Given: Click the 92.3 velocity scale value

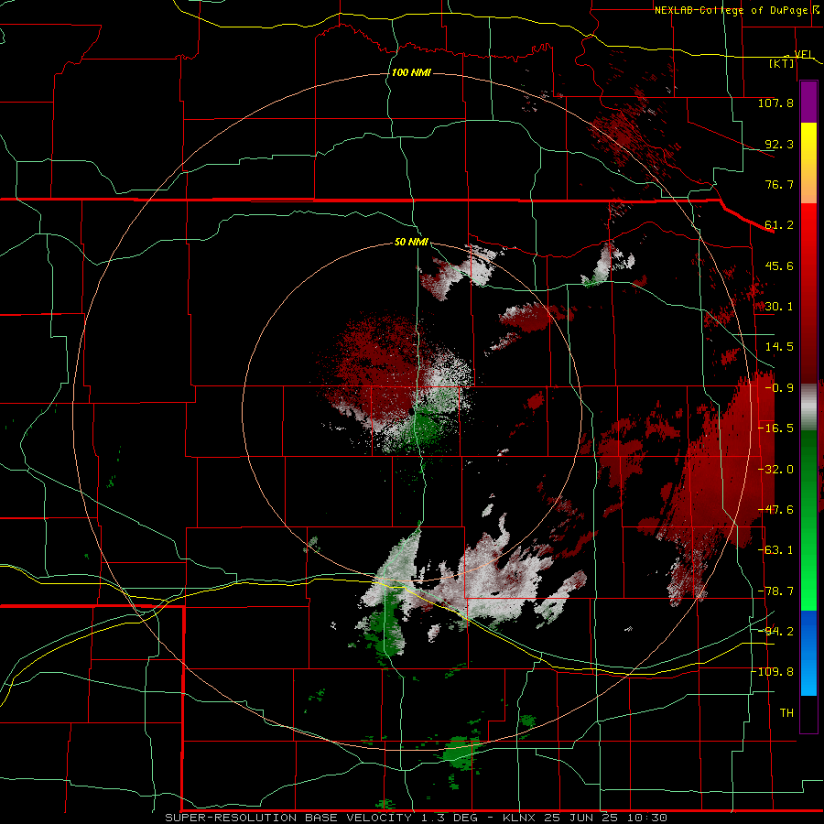Looking at the screenshot, I should 779,144.
